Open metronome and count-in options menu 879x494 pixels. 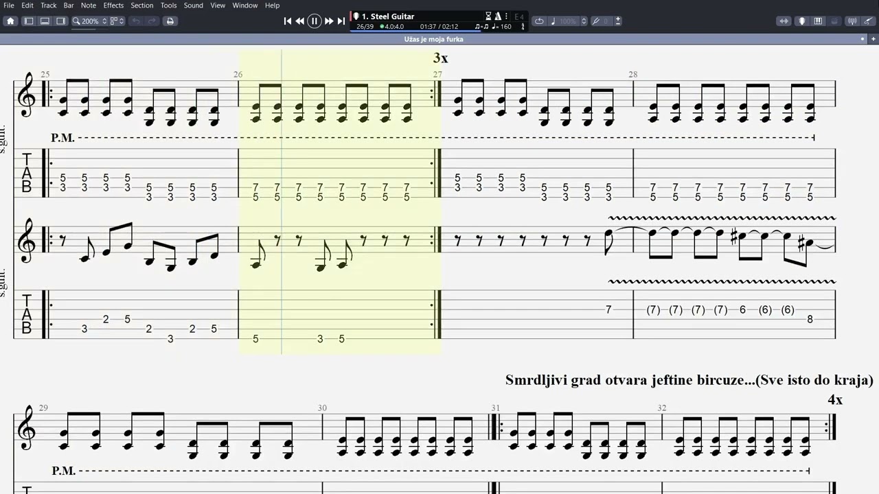coord(506,16)
